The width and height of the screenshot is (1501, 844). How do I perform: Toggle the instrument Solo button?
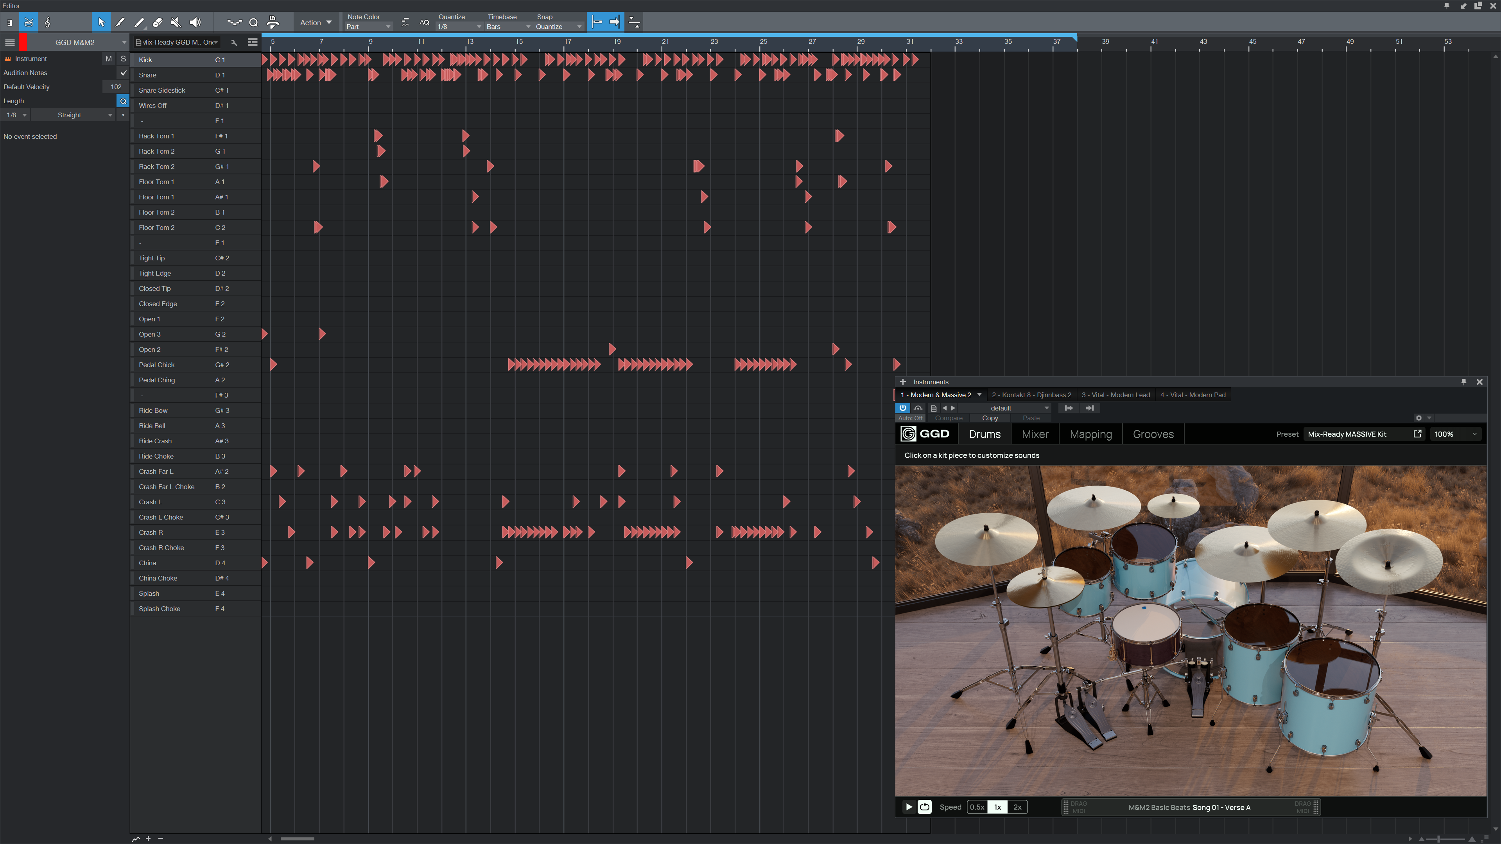pyautogui.click(x=123, y=59)
